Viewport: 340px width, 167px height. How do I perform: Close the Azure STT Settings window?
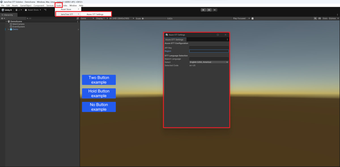[226, 35]
